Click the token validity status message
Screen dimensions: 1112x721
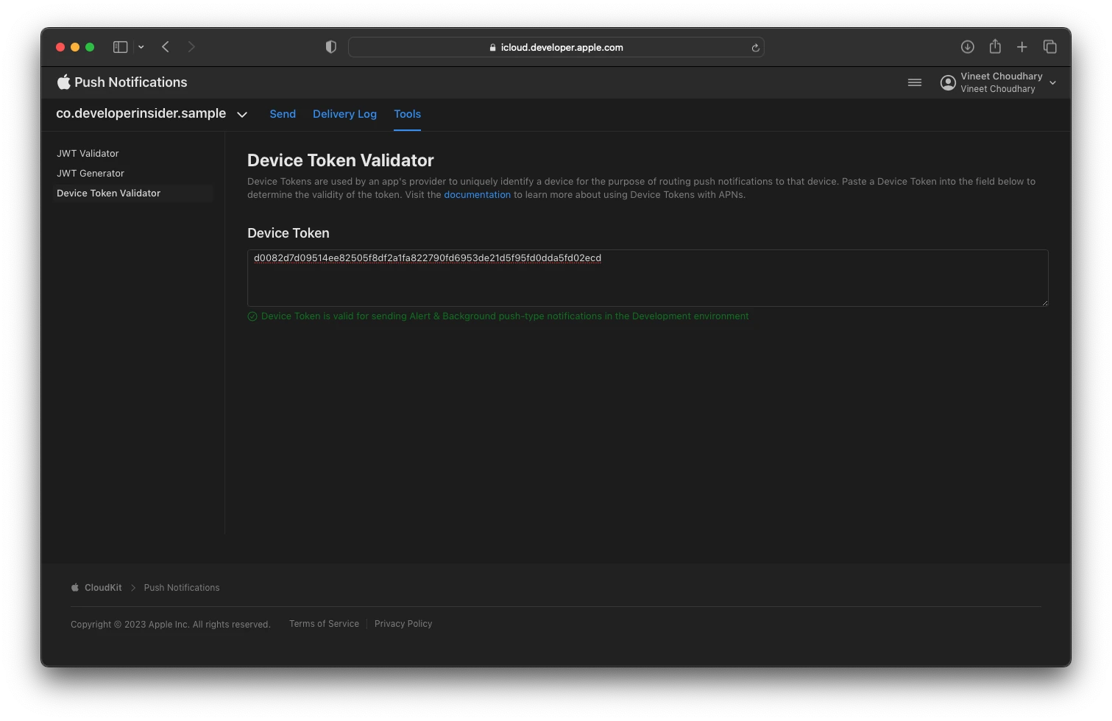(x=505, y=316)
